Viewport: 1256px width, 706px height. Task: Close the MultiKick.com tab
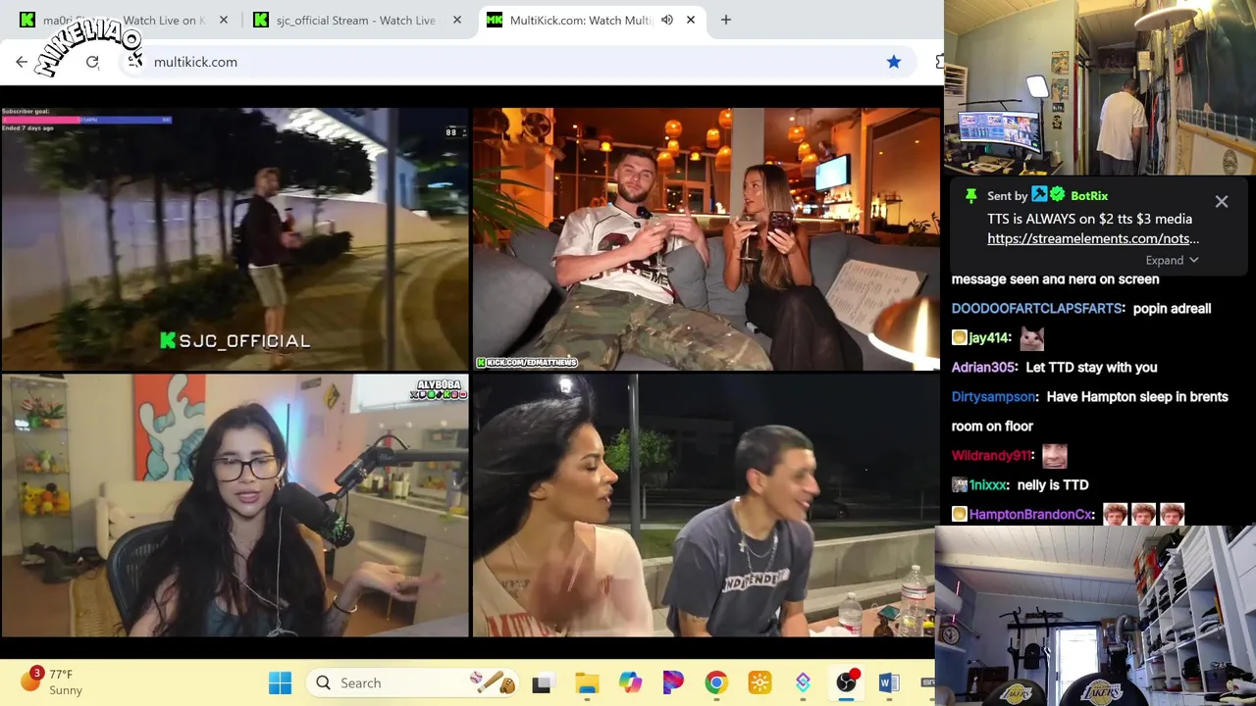pyautogui.click(x=691, y=20)
